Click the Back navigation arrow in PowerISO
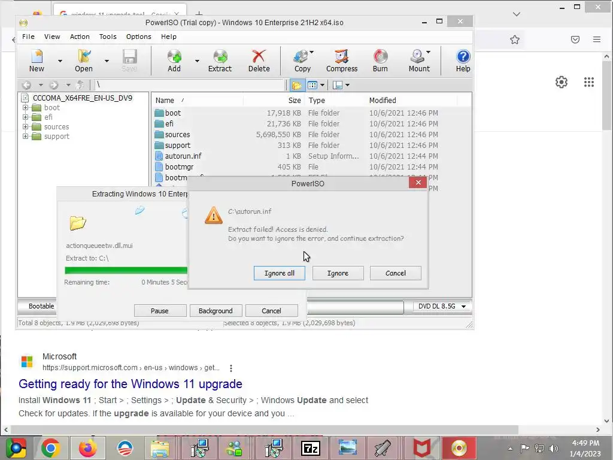This screenshot has width=613, height=460. (26, 85)
